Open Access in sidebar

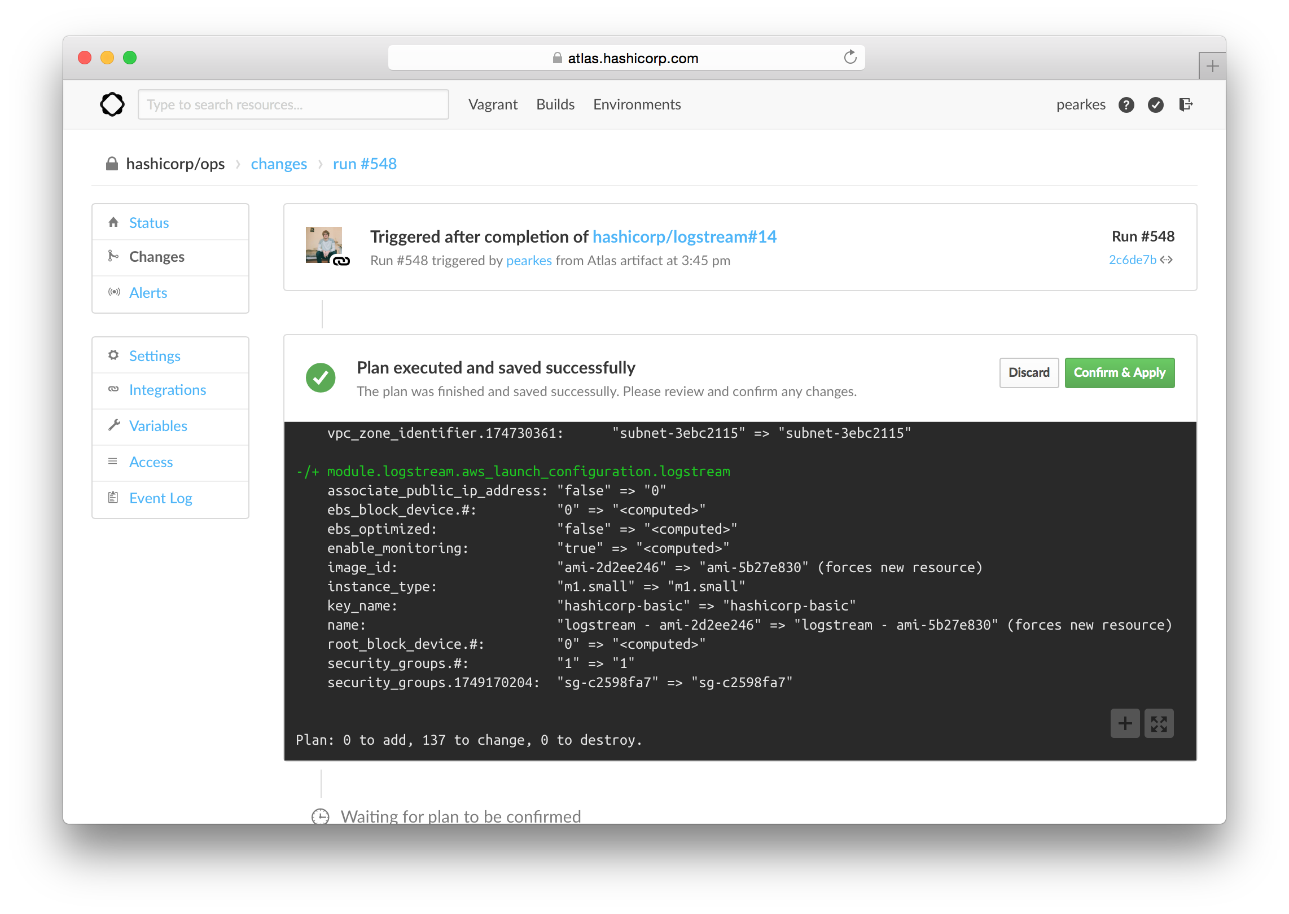point(170,463)
